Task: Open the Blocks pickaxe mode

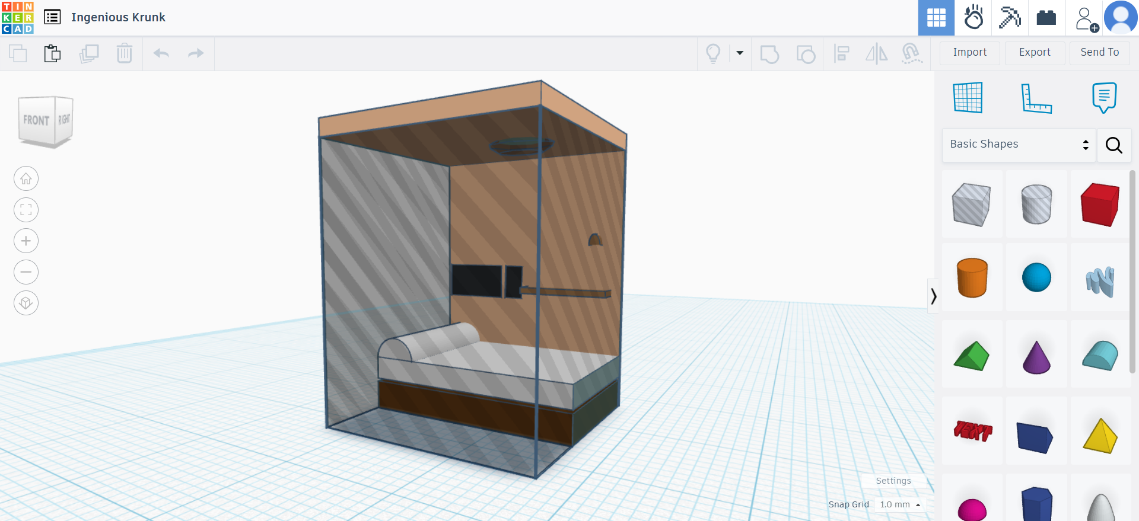Action: (1010, 18)
